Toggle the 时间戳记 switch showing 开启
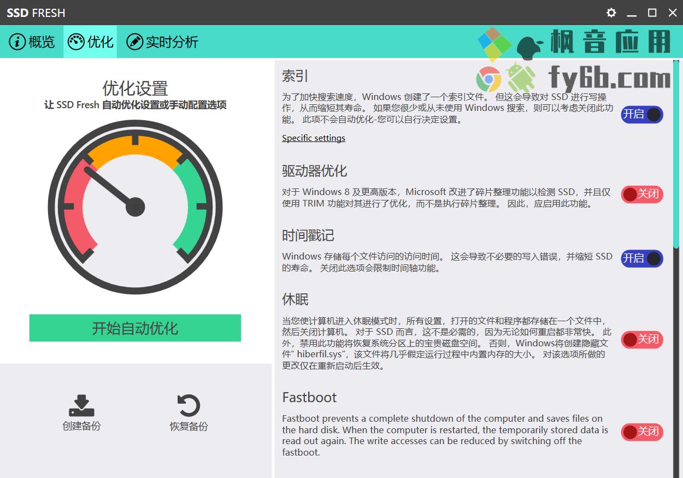Image resolution: width=683 pixels, height=478 pixels. pyautogui.click(x=641, y=258)
